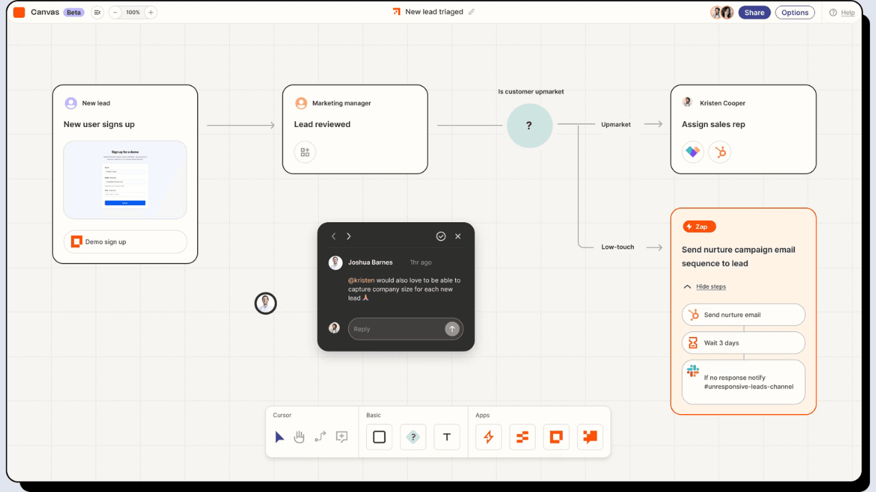Zoom out with the minus button

pyautogui.click(x=114, y=12)
